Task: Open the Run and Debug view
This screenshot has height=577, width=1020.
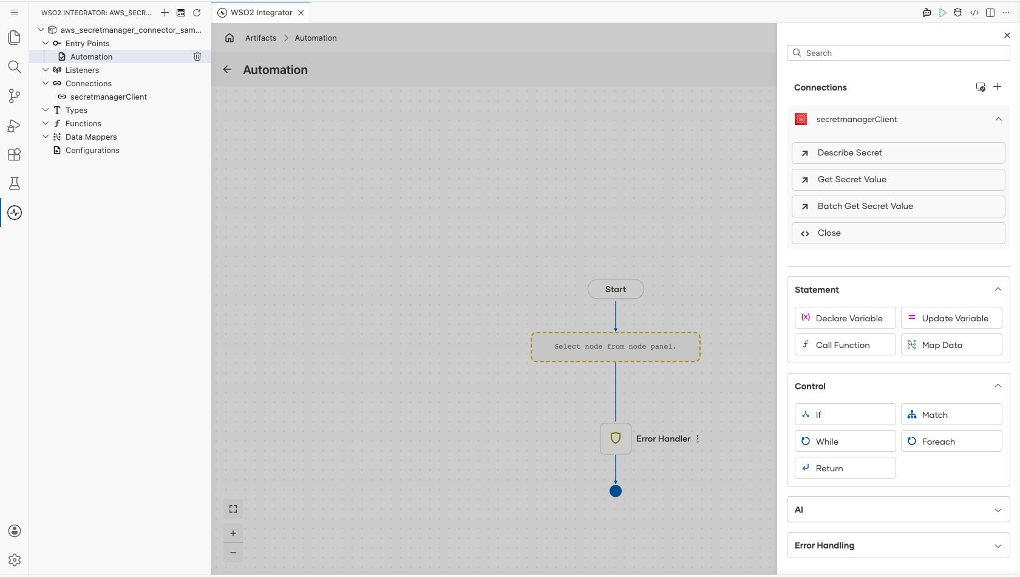Action: pos(15,125)
